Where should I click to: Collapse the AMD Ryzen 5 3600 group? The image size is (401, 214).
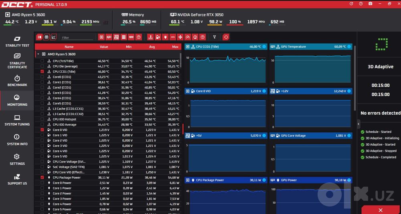38,54
